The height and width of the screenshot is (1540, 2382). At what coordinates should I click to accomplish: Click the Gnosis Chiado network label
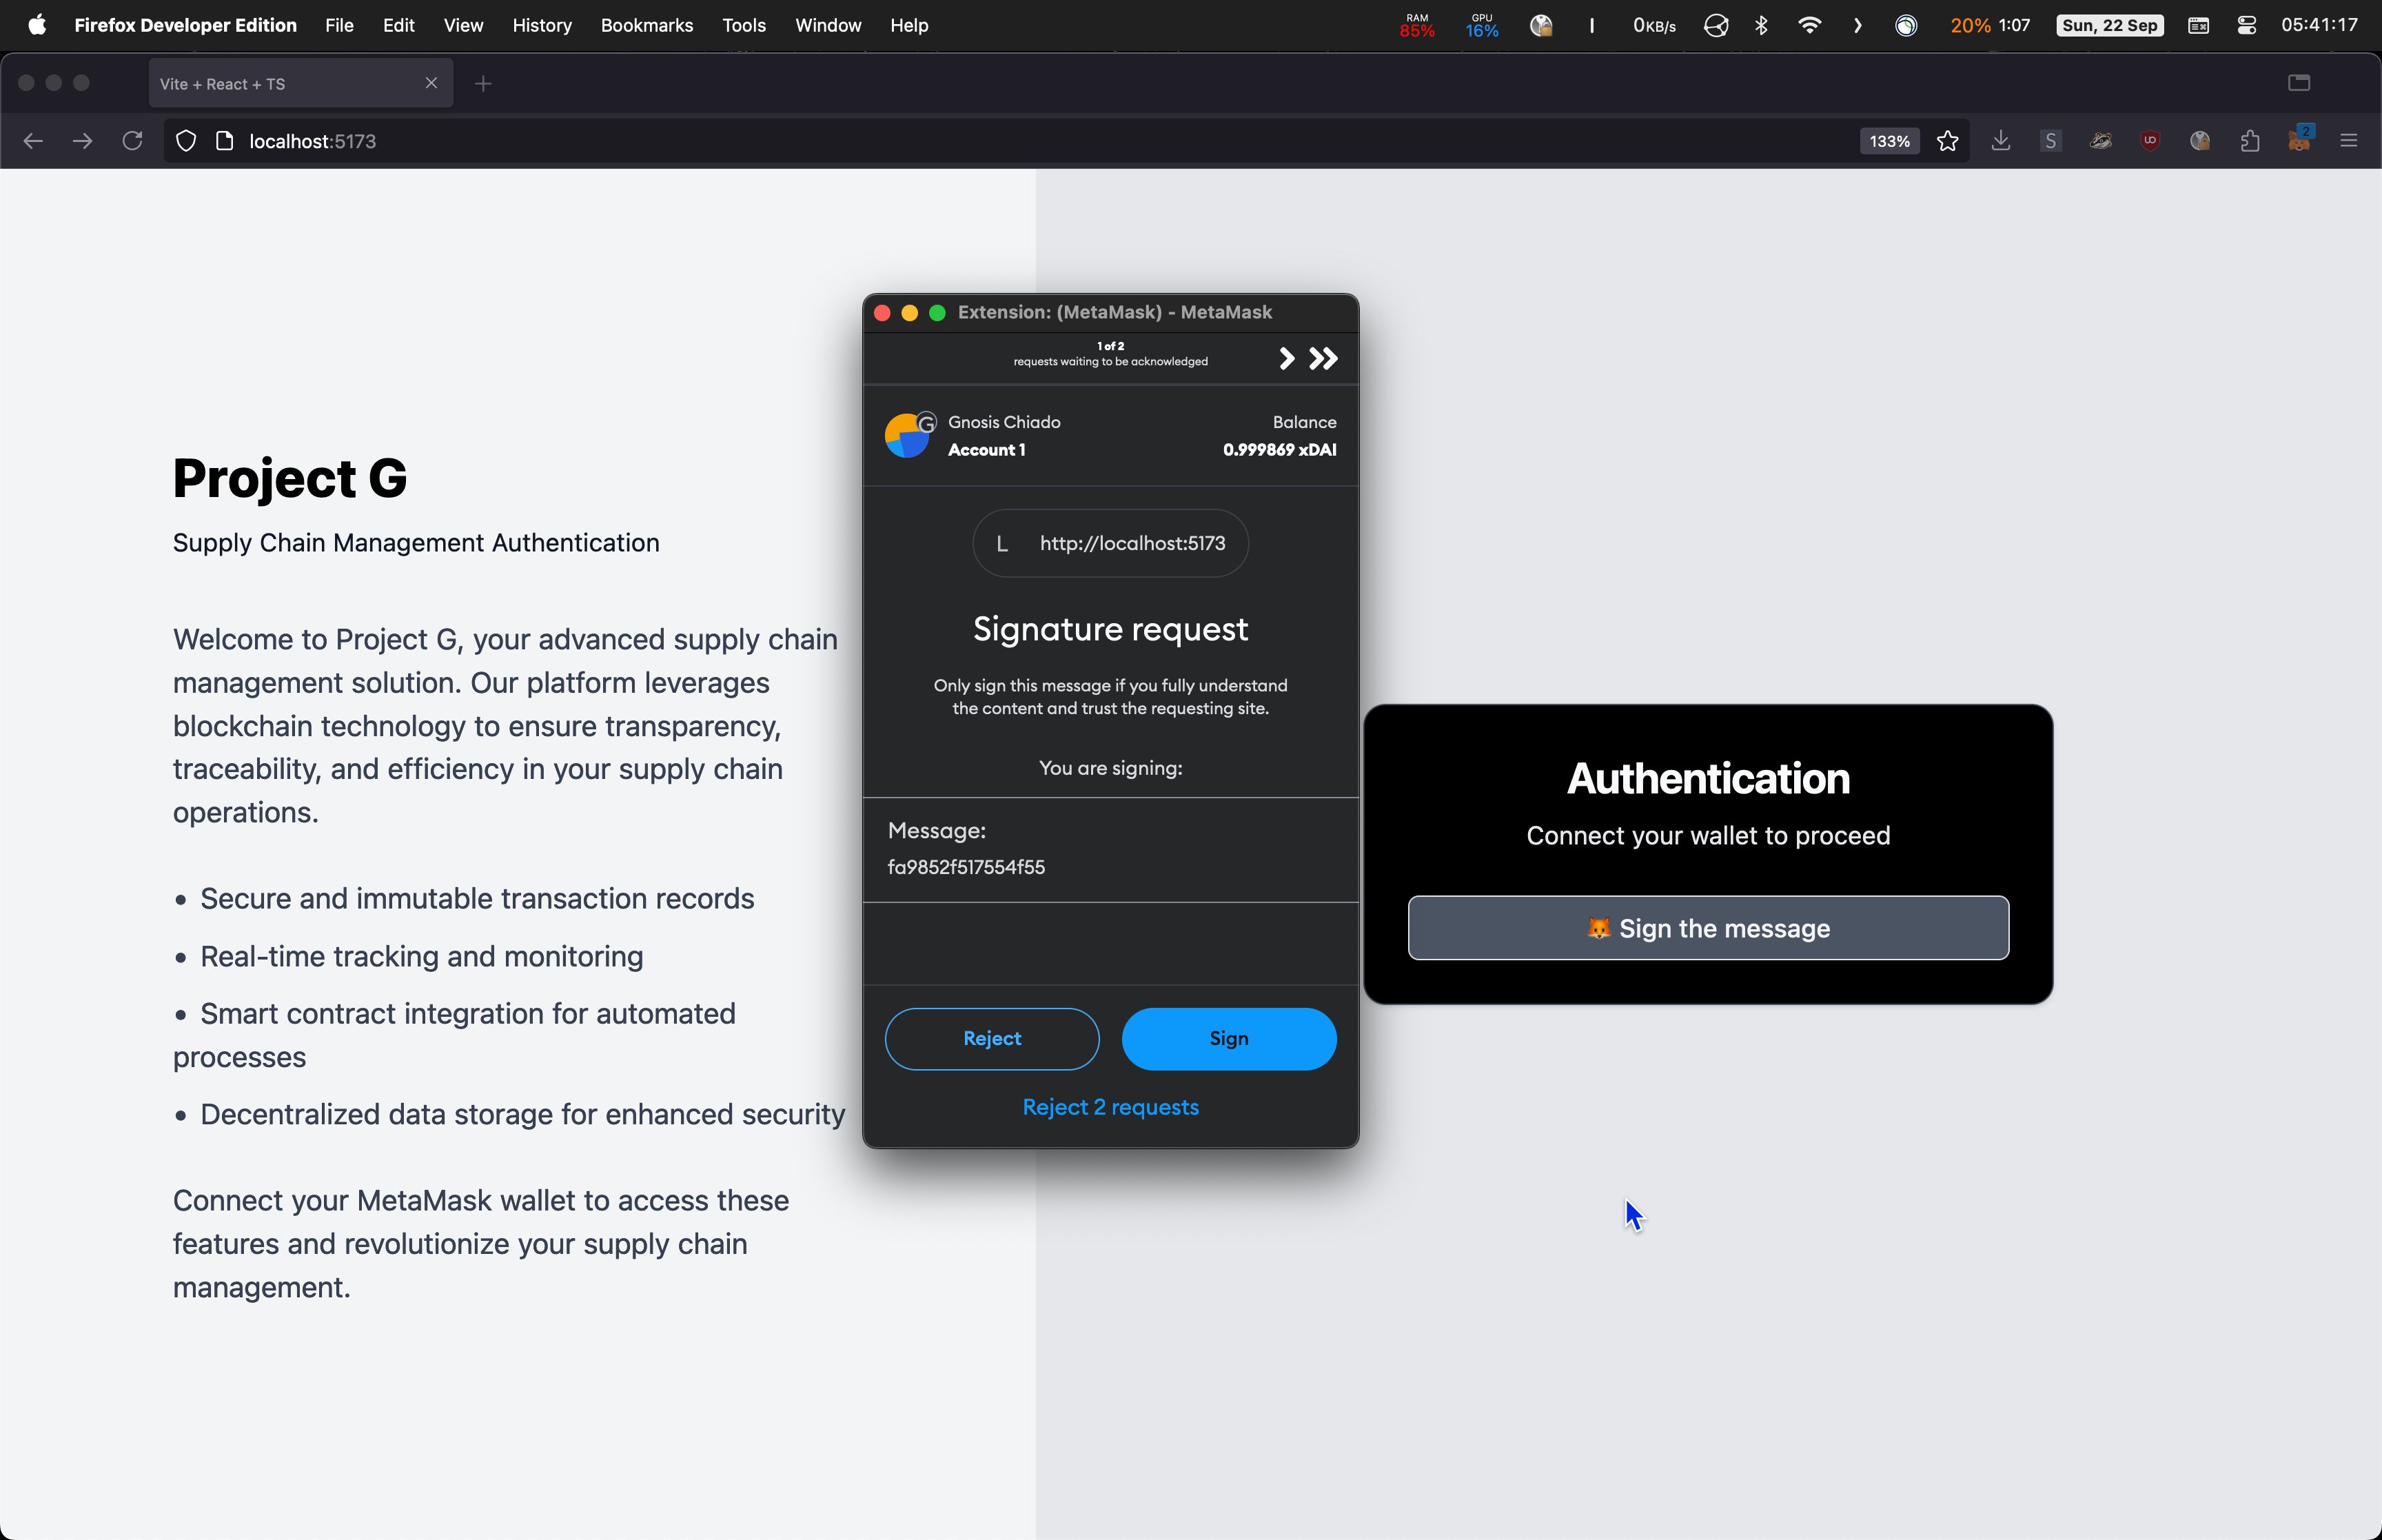point(1004,422)
